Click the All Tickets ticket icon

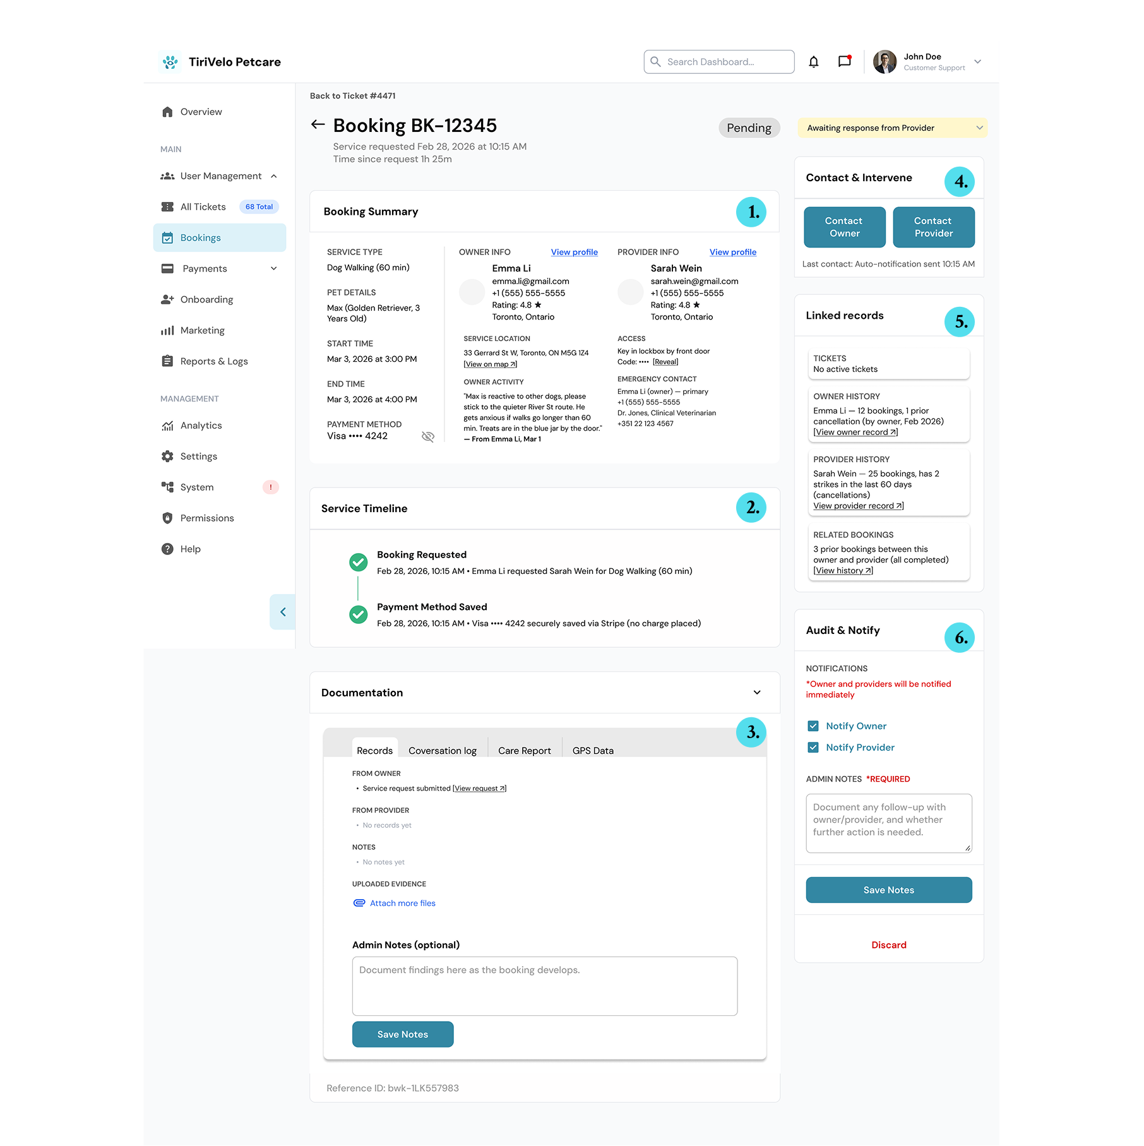point(167,207)
